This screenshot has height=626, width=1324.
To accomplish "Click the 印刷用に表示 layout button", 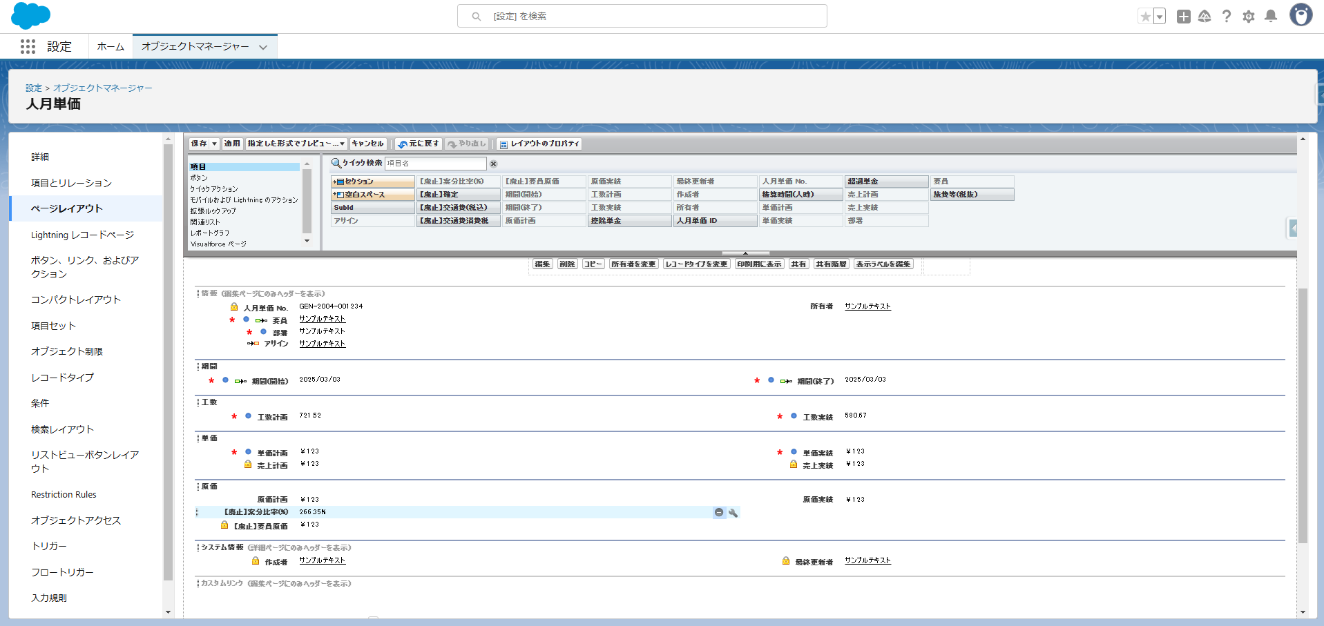I will pyautogui.click(x=759, y=264).
